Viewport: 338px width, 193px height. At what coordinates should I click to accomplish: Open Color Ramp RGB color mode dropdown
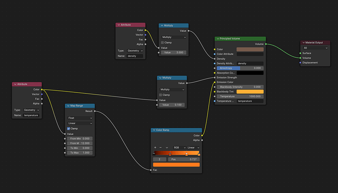click(x=179, y=147)
